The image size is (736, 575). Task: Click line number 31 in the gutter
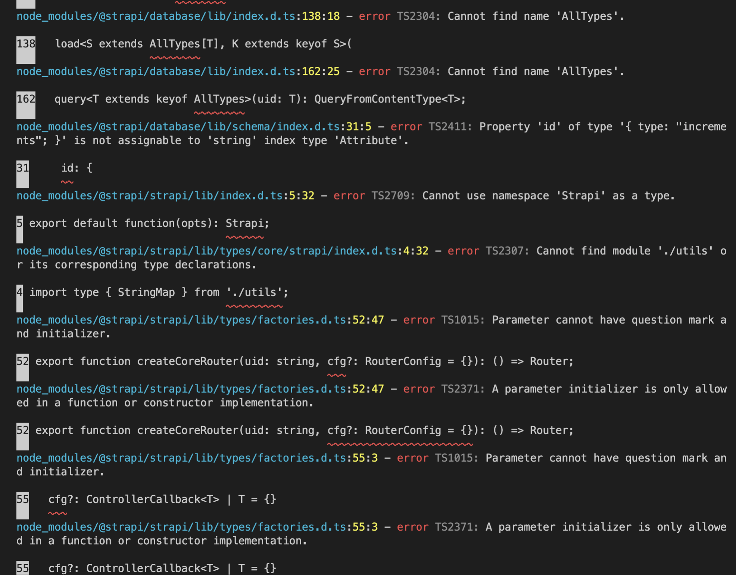(23, 168)
